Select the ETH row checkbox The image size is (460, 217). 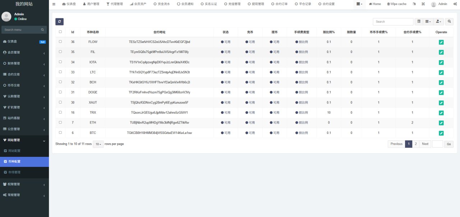pyautogui.click(x=60, y=122)
